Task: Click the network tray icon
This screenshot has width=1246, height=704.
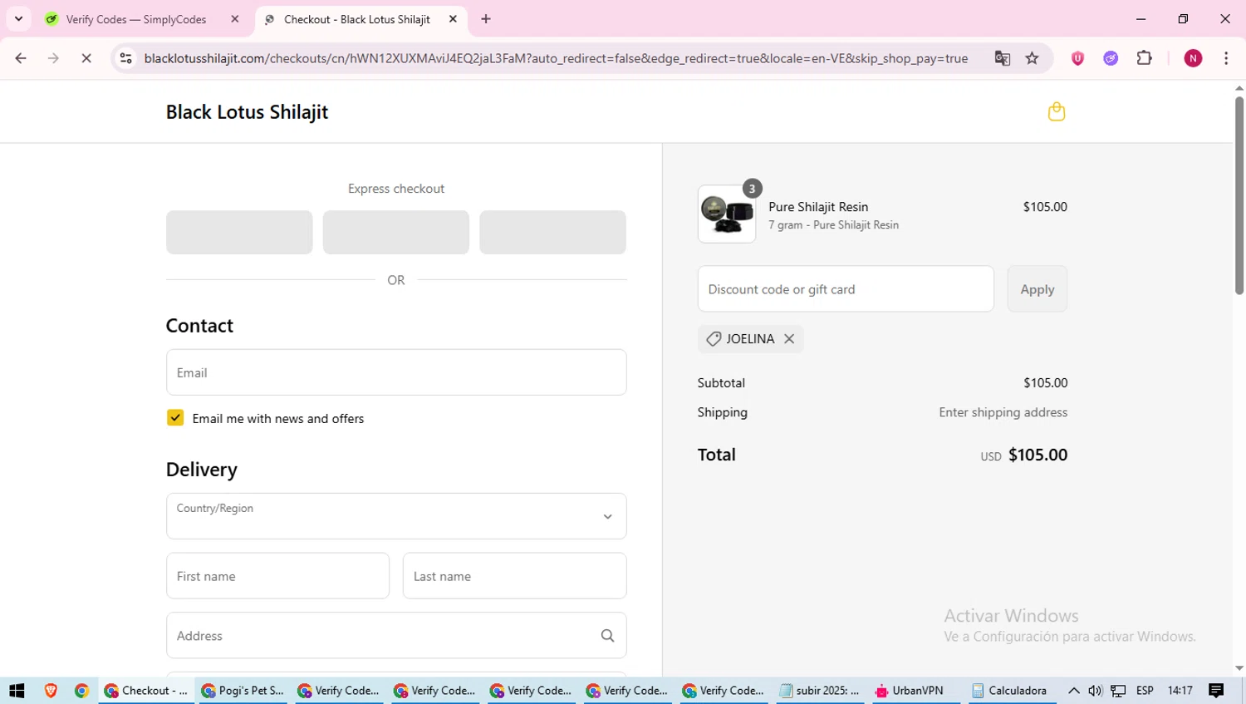Action: click(1118, 691)
